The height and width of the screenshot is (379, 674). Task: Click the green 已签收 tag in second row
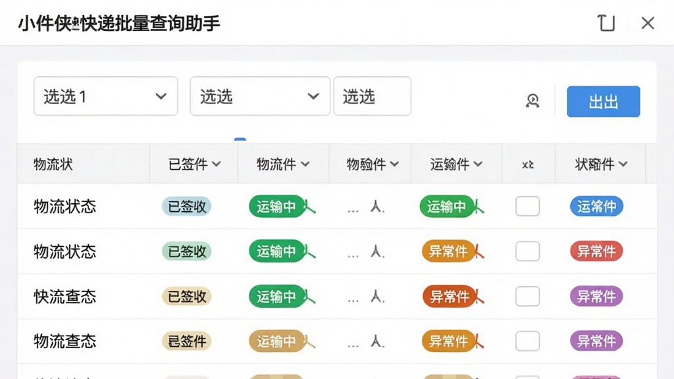click(186, 251)
